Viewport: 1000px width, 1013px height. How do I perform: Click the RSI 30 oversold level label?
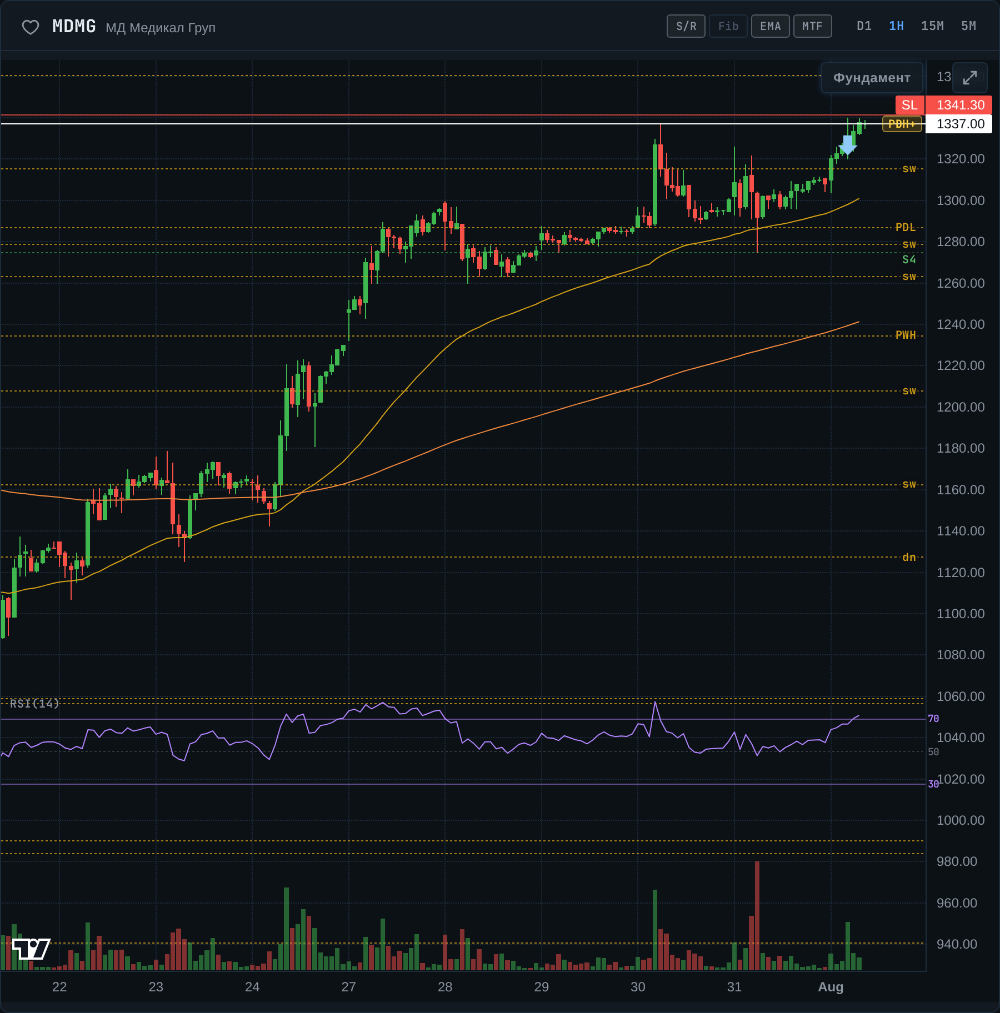pyautogui.click(x=933, y=784)
